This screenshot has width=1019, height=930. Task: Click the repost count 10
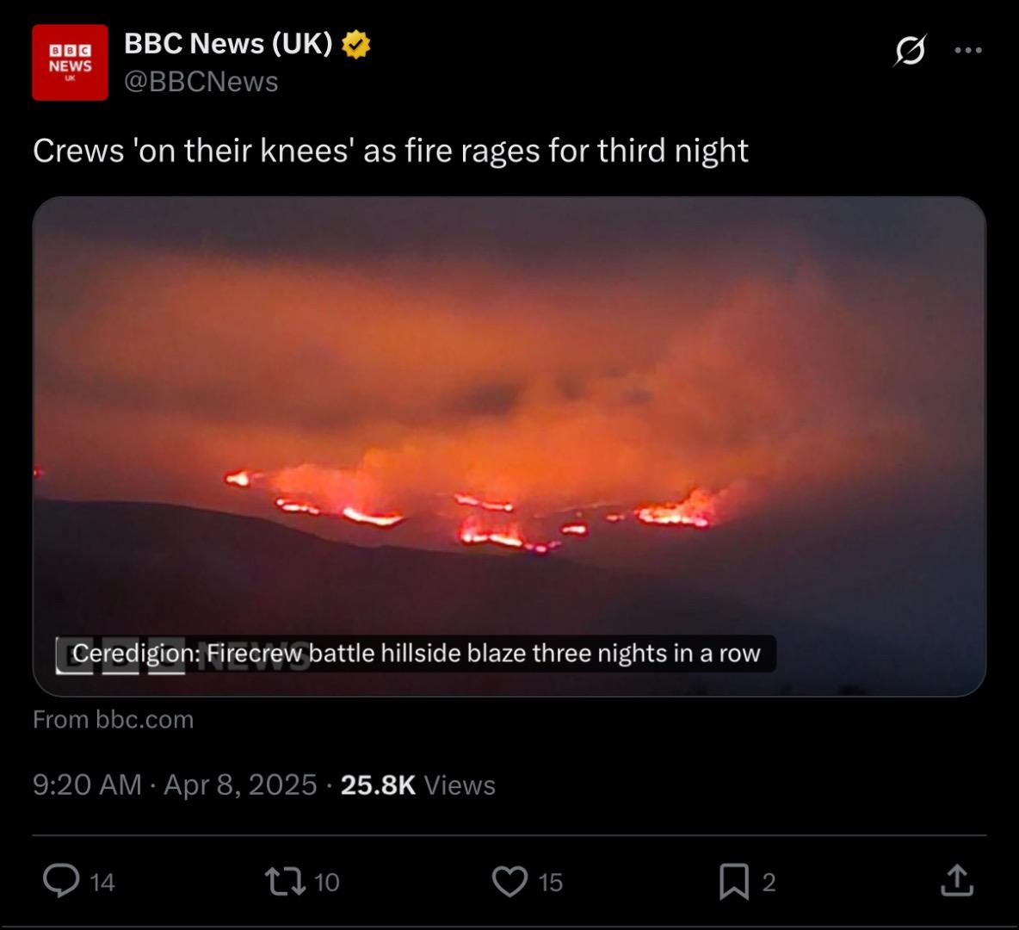tap(326, 883)
